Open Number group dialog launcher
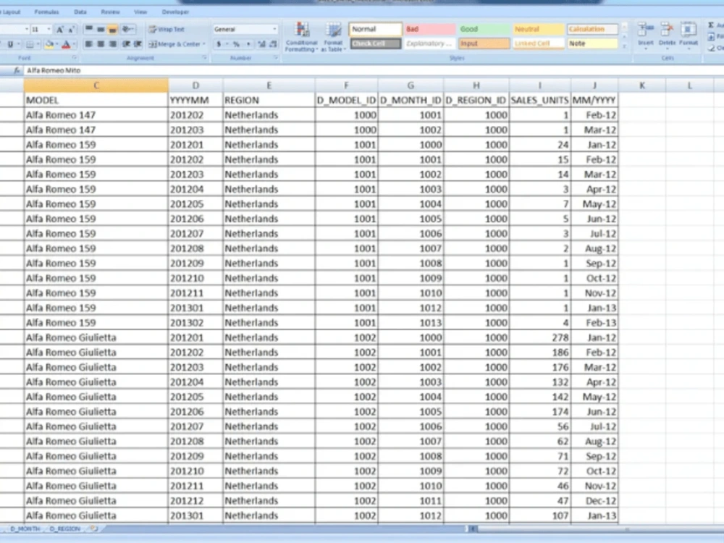The height and width of the screenshot is (543, 724). (x=276, y=58)
